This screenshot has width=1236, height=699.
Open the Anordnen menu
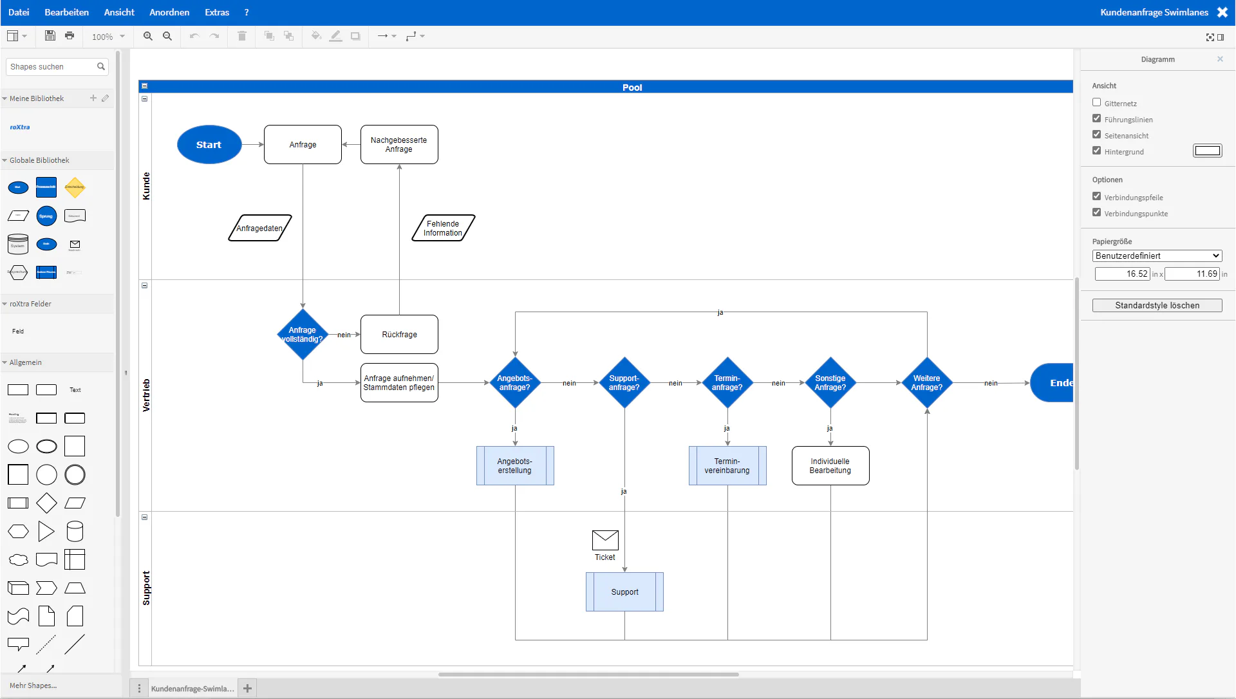pos(169,12)
